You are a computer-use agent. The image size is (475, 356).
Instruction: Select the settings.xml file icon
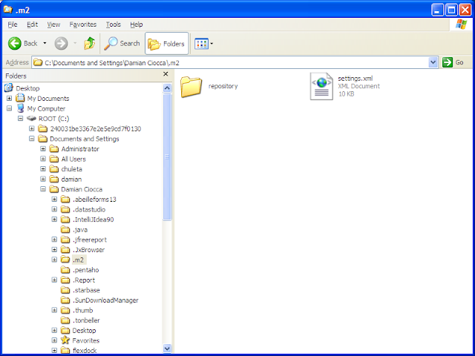[x=321, y=86]
